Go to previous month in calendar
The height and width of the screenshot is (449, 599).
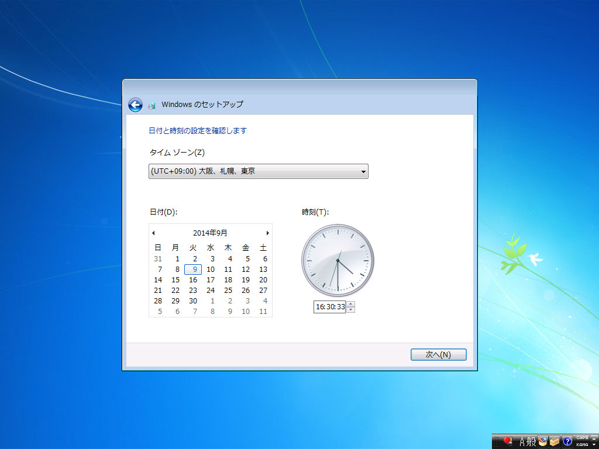153,233
